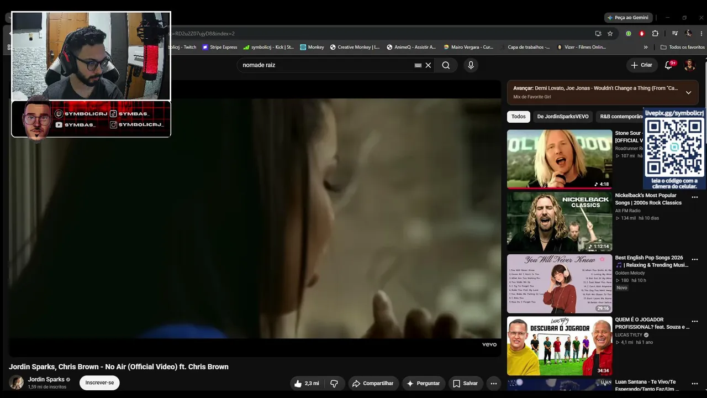Select the Todos filter chip
707x398 pixels.
(519, 117)
